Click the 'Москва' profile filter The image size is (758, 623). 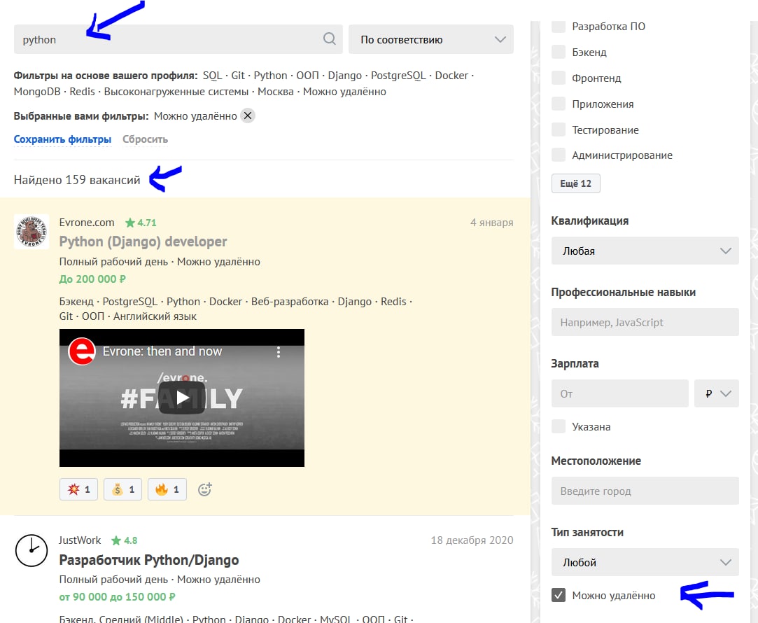276,91
